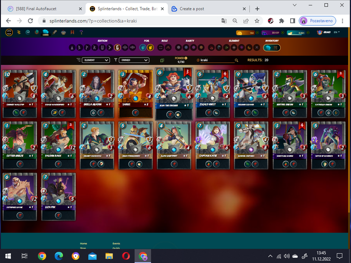Open the Chrome extensions puzzle icon
Image resolution: width=351 pixels, height=263 pixels.
(282, 21)
